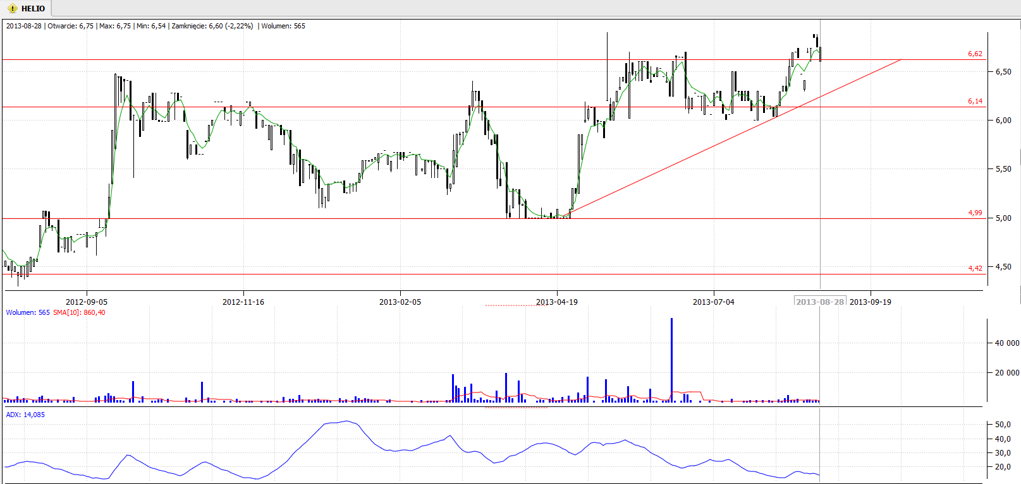
Task: Click the SMA[10]: 860,40 indicator label
Action: tap(79, 312)
